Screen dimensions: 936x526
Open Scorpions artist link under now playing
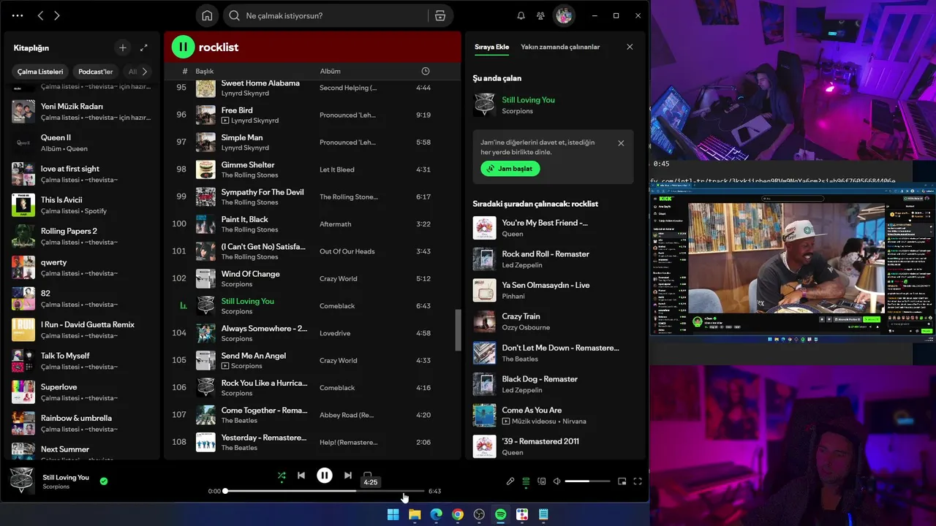pyautogui.click(x=517, y=111)
